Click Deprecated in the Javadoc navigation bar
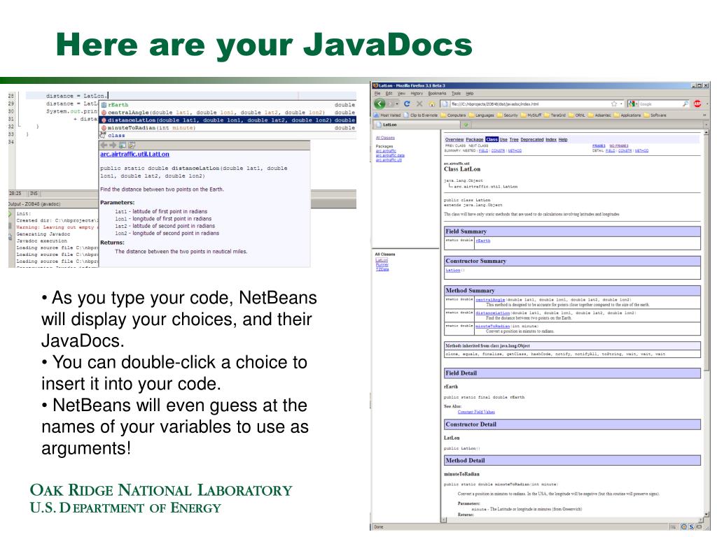This screenshot has height=537, width=717. click(x=532, y=139)
